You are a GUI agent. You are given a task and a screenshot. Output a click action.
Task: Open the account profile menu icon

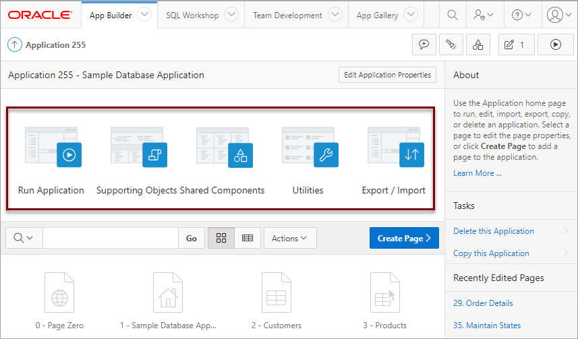click(x=559, y=15)
